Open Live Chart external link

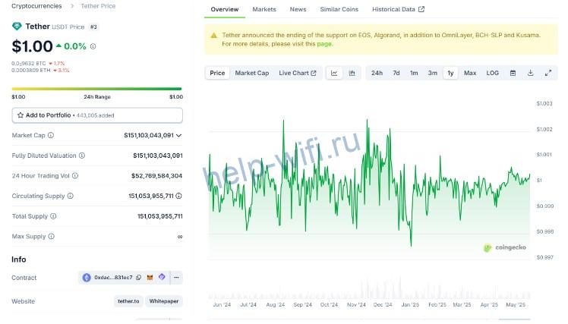pos(298,73)
